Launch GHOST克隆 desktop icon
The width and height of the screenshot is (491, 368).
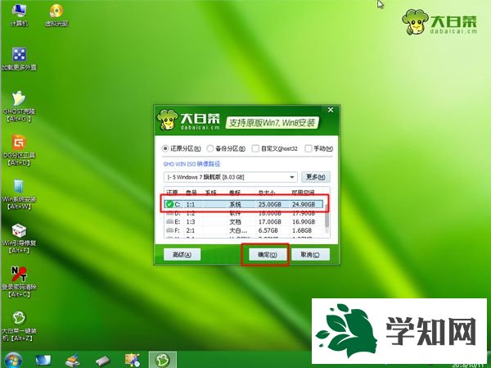[19, 107]
